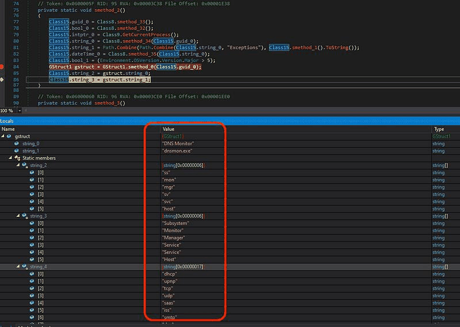Click the string_2 static field icon
Screen dimensions: 460x327
[25, 165]
